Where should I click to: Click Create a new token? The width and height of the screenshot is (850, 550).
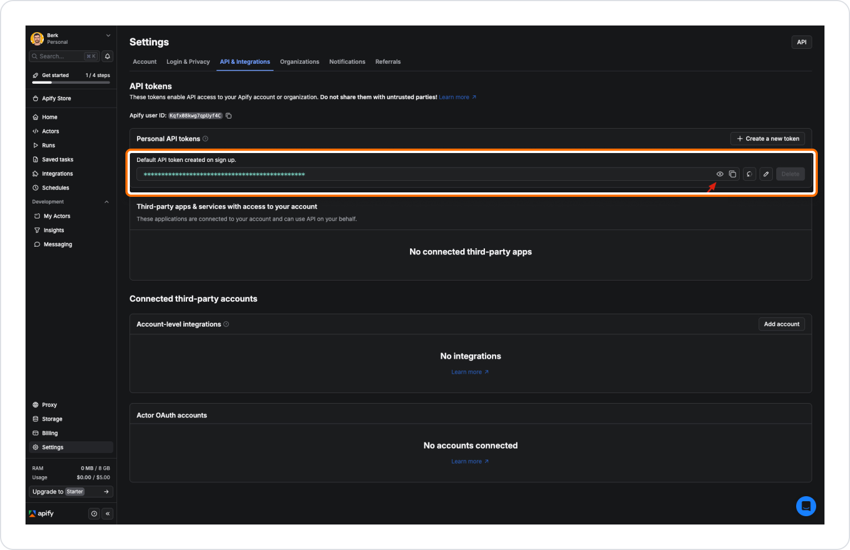click(768, 139)
